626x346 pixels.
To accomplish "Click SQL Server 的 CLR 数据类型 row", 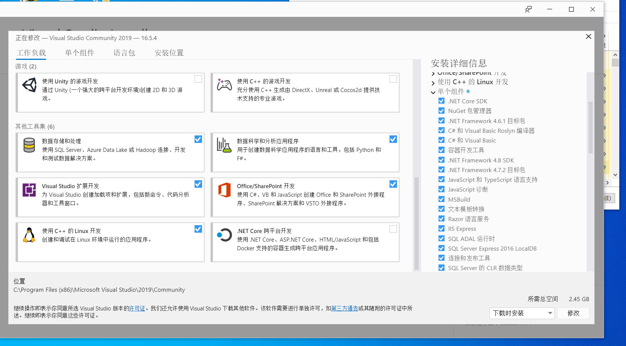I will click(485, 268).
